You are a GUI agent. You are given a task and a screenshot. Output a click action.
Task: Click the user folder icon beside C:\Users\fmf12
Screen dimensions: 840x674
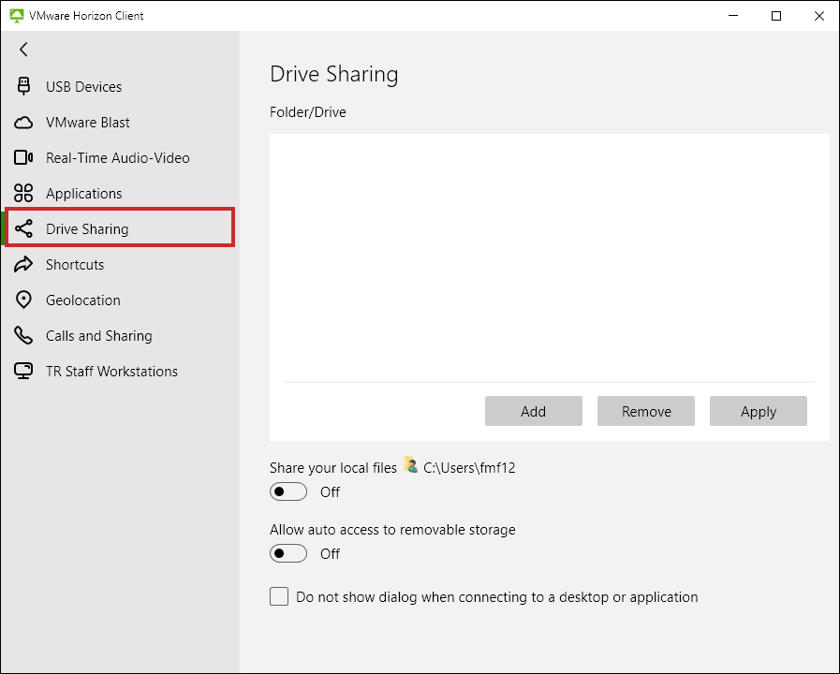pyautogui.click(x=410, y=464)
